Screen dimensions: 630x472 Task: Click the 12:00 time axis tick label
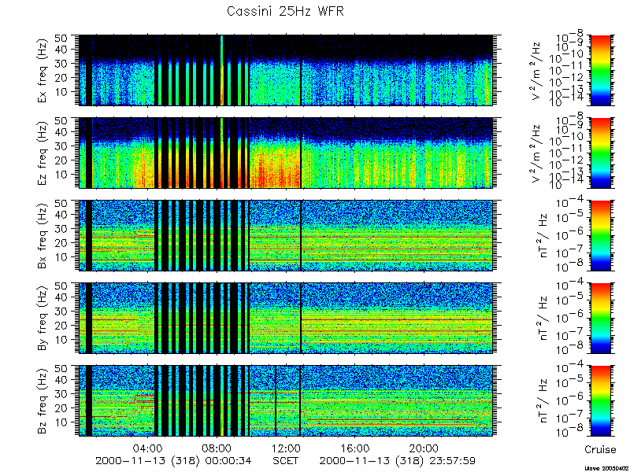point(286,448)
